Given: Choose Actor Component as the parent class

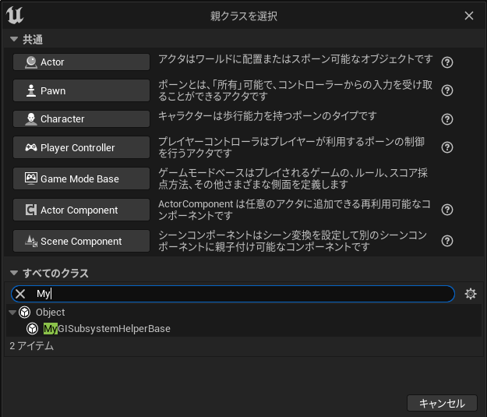Looking at the screenshot, I should [x=81, y=210].
